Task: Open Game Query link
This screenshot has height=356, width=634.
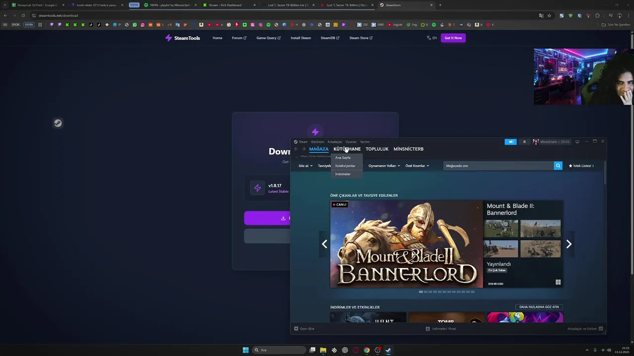Action: (x=268, y=38)
